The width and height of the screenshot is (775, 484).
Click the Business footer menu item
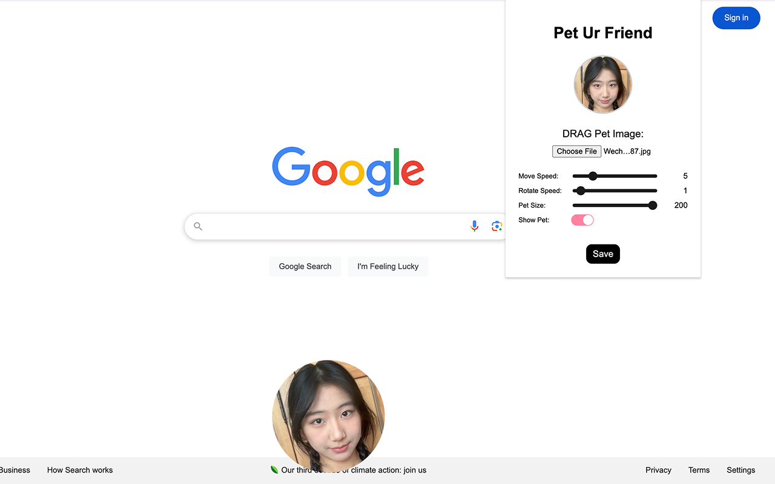[15, 470]
